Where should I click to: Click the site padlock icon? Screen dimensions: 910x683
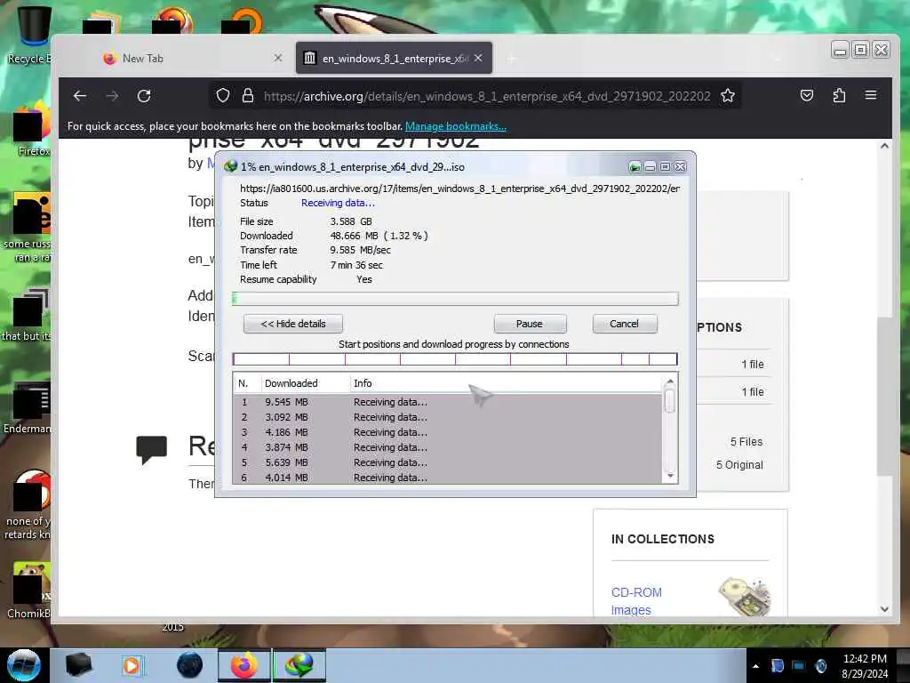point(248,95)
